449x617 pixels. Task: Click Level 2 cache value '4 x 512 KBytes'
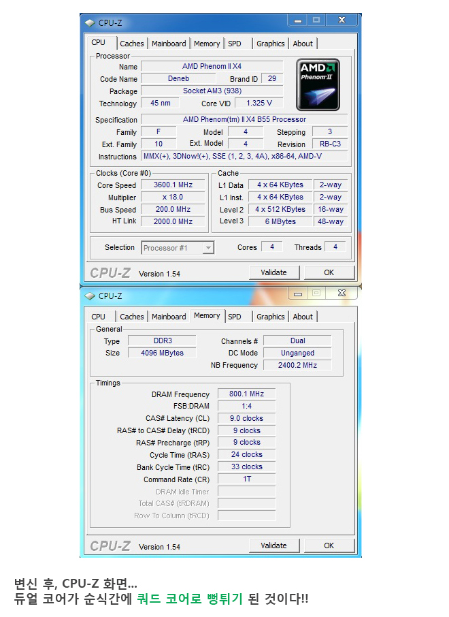point(280,209)
